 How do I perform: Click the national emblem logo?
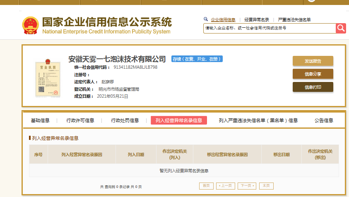click(x=31, y=25)
